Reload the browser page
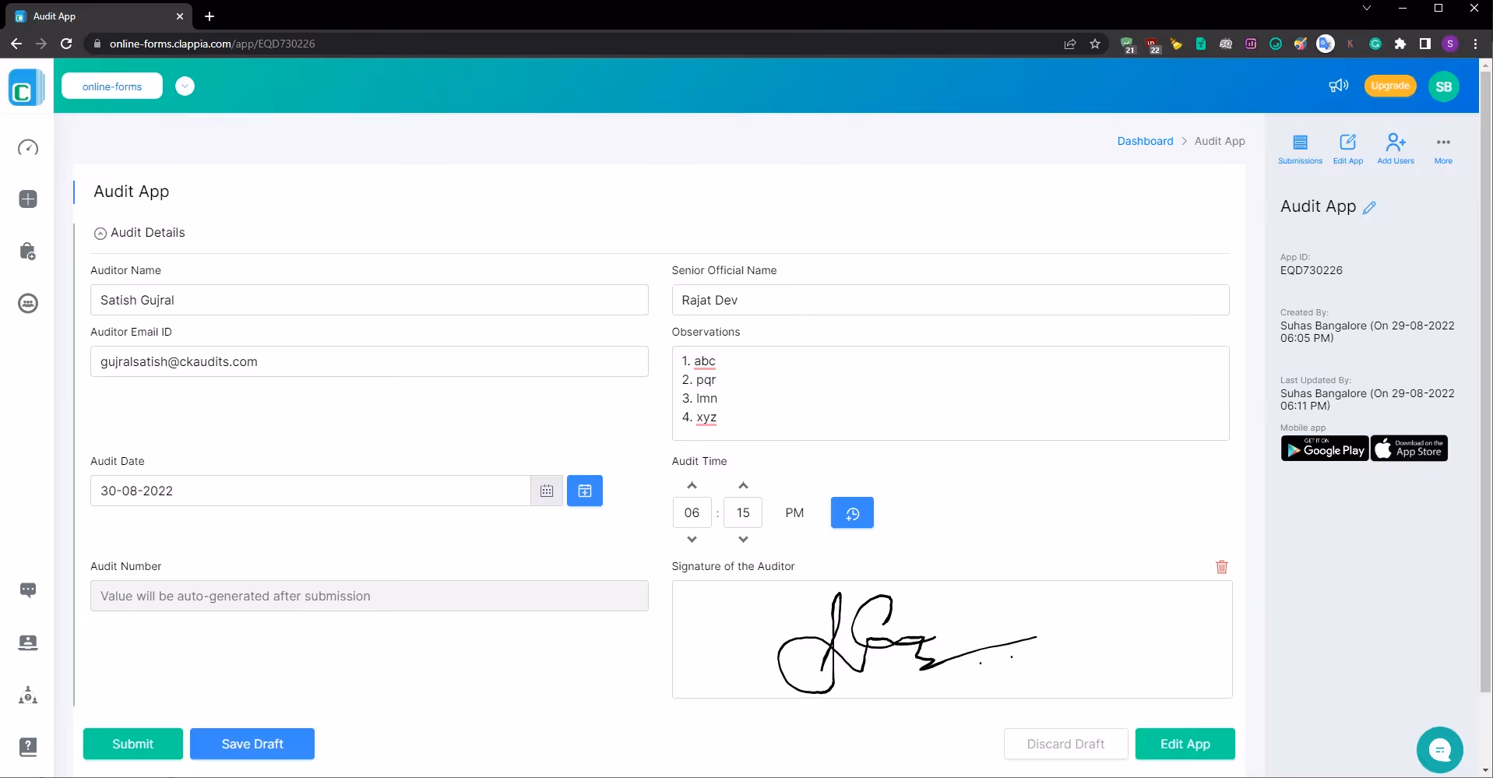Image resolution: width=1493 pixels, height=778 pixels. coord(66,44)
